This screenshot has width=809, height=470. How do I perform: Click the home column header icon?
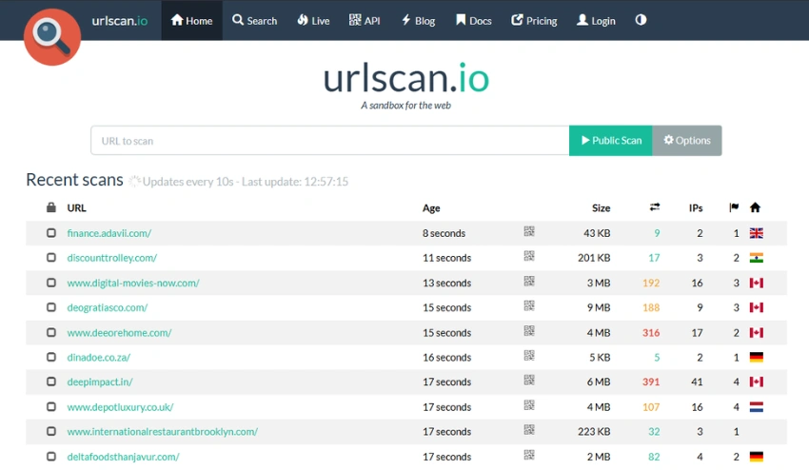756,207
